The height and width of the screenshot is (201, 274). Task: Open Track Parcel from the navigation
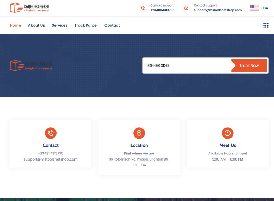tap(86, 25)
